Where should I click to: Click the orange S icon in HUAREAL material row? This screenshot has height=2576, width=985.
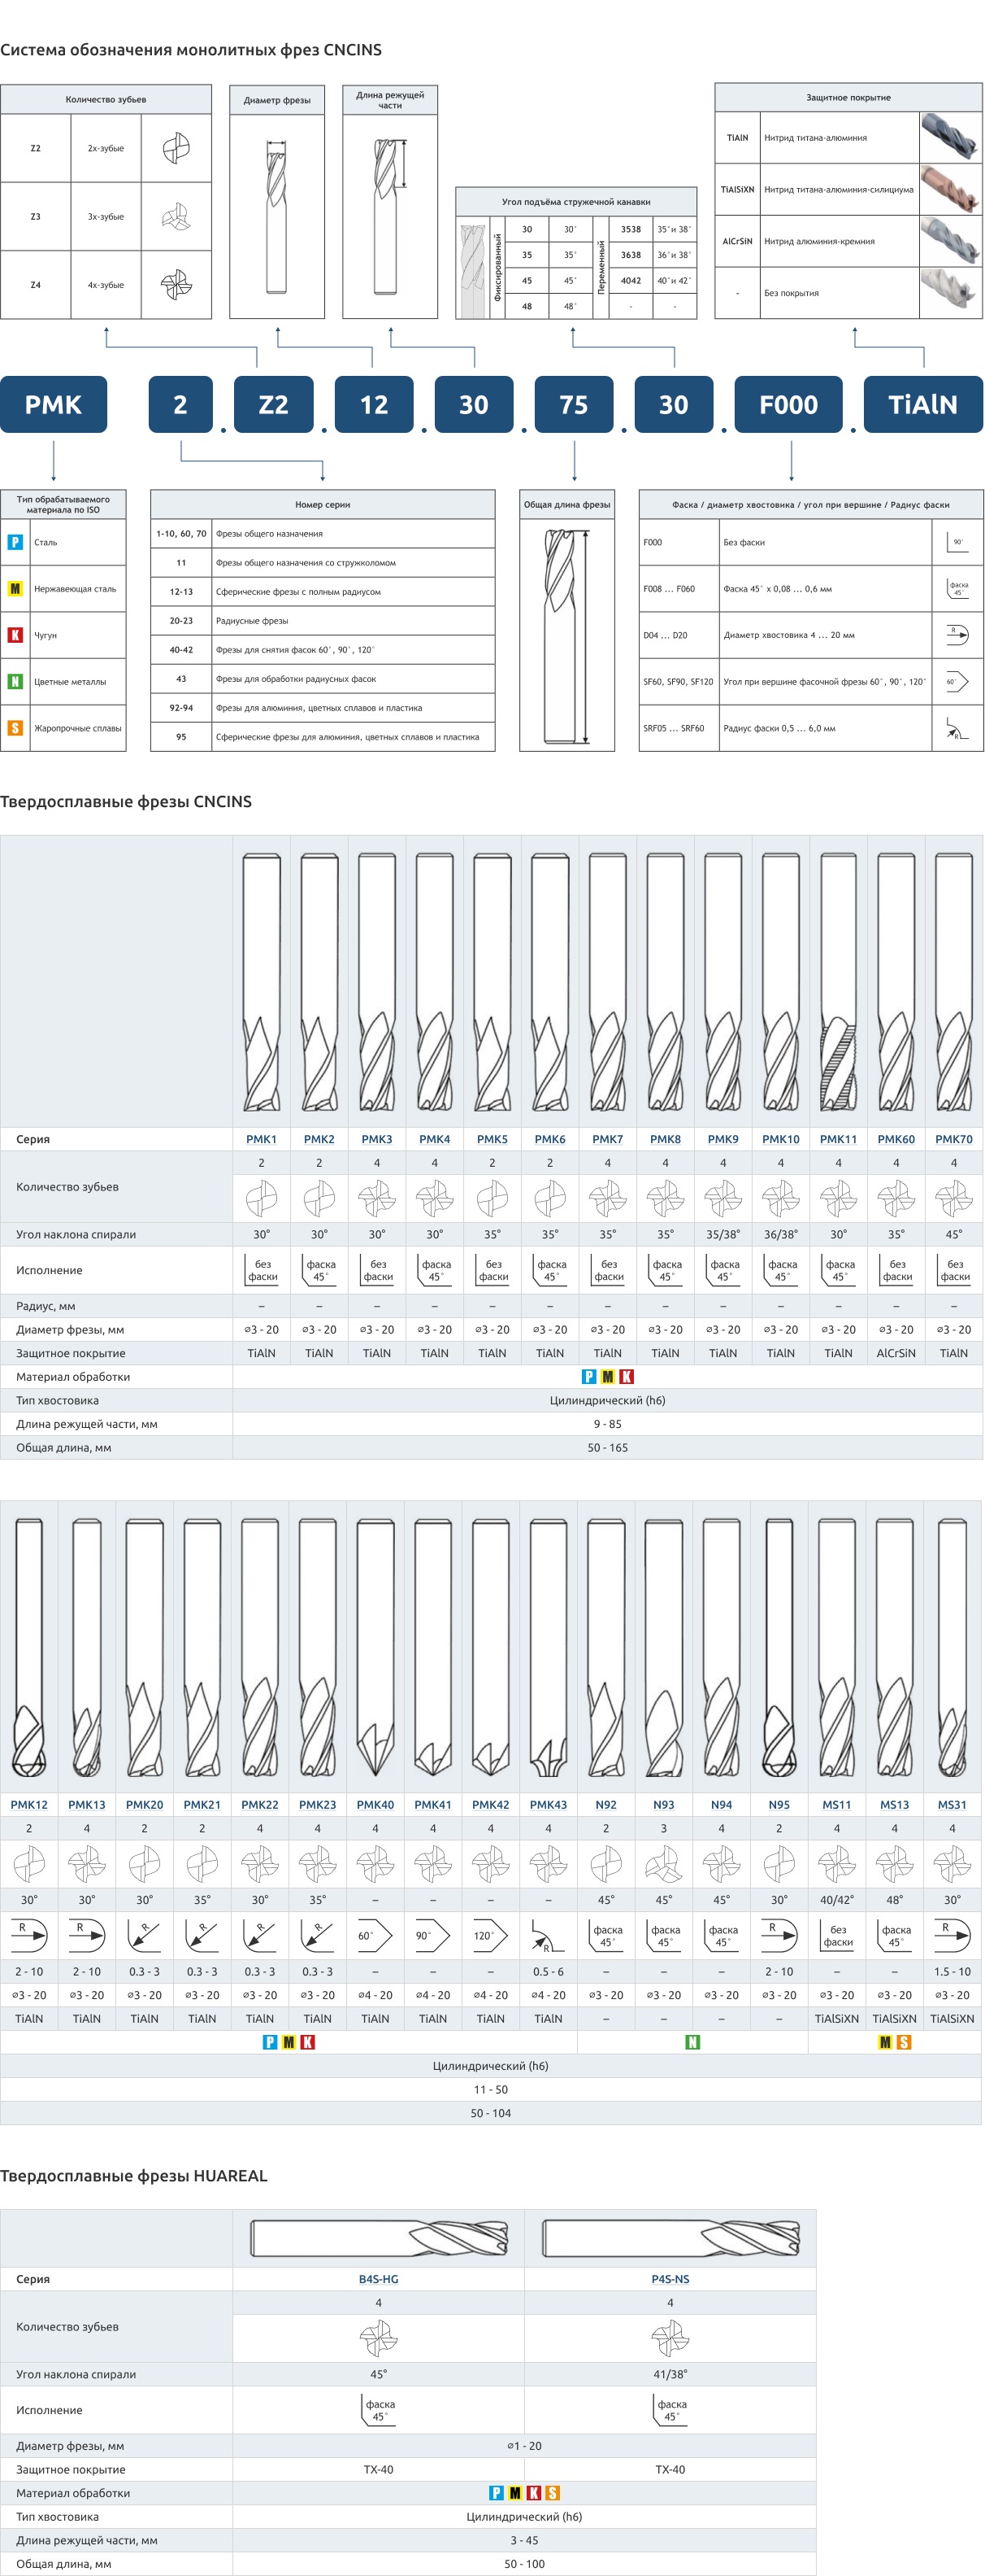(553, 2493)
